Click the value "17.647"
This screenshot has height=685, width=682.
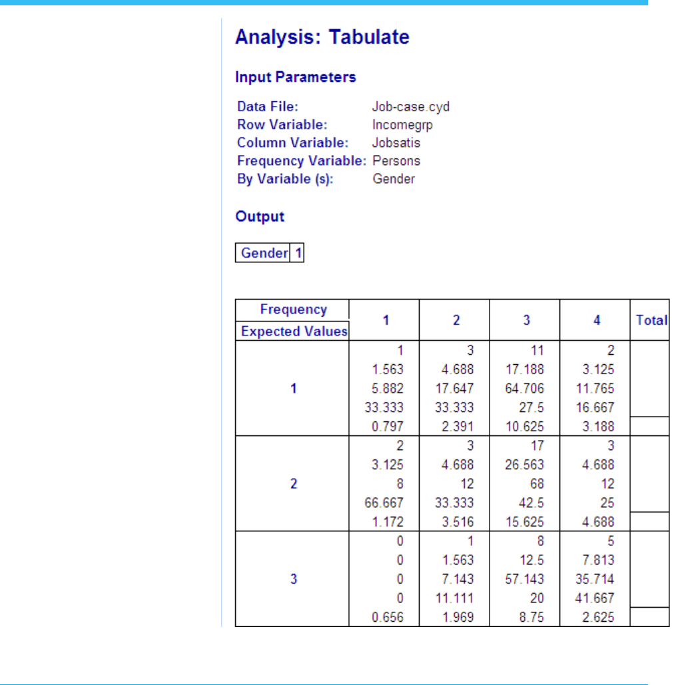pyautogui.click(x=454, y=388)
